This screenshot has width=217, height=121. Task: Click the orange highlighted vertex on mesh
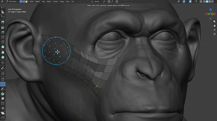[97, 86]
